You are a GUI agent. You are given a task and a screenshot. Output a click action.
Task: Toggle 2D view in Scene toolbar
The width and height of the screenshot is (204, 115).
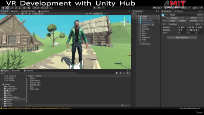(18, 14)
